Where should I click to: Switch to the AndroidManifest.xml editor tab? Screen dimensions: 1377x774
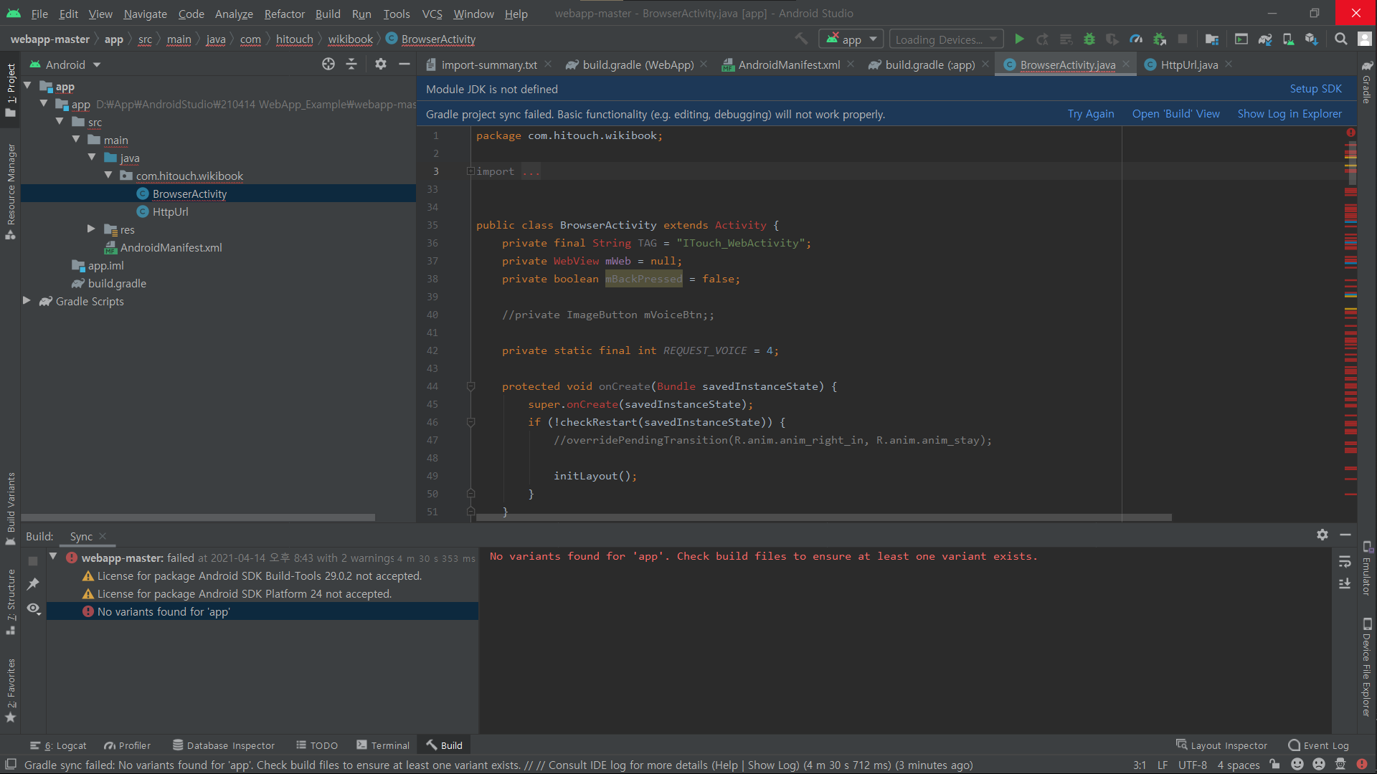point(789,64)
